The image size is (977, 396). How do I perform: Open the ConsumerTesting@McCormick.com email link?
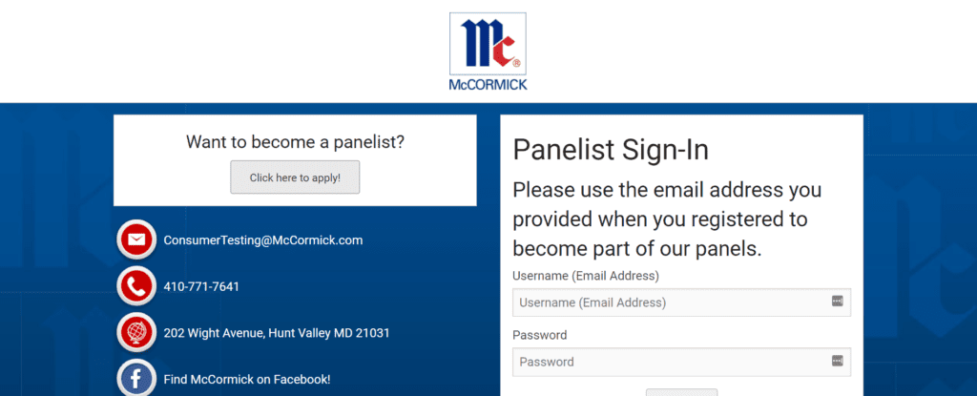(x=263, y=240)
